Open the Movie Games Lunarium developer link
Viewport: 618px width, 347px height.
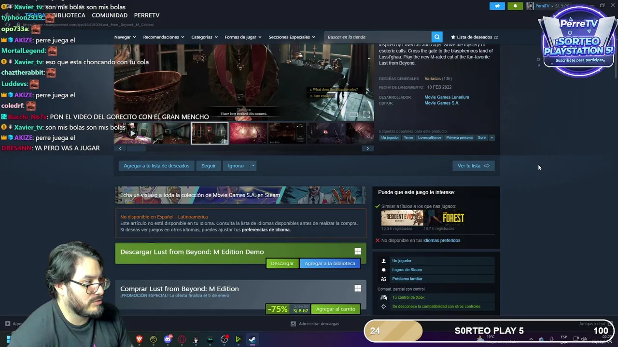pyautogui.click(x=447, y=97)
